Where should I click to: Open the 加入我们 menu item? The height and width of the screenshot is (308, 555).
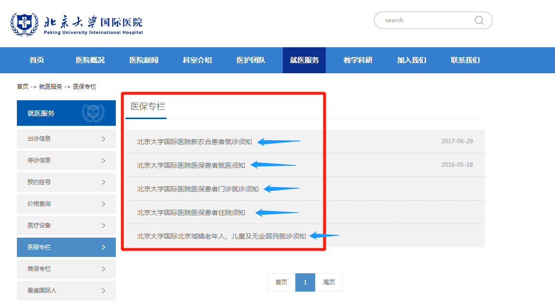[412, 60]
